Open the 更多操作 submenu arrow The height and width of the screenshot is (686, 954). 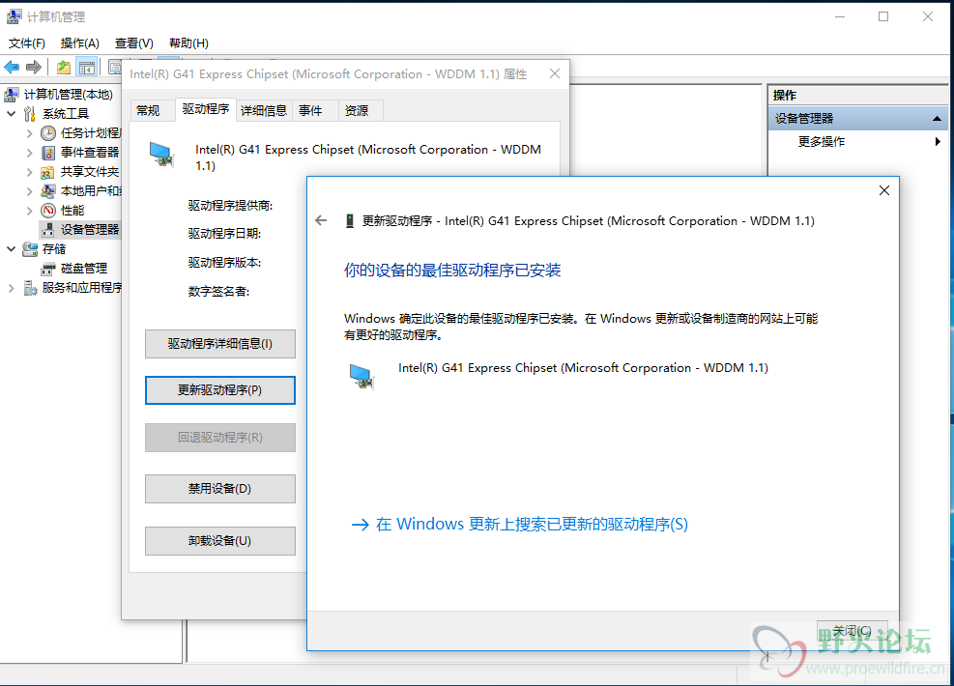(x=938, y=142)
